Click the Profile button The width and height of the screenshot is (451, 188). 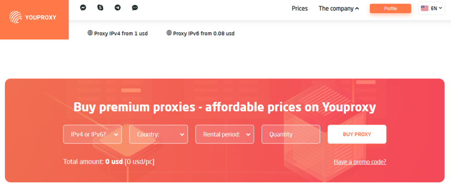pyautogui.click(x=390, y=8)
